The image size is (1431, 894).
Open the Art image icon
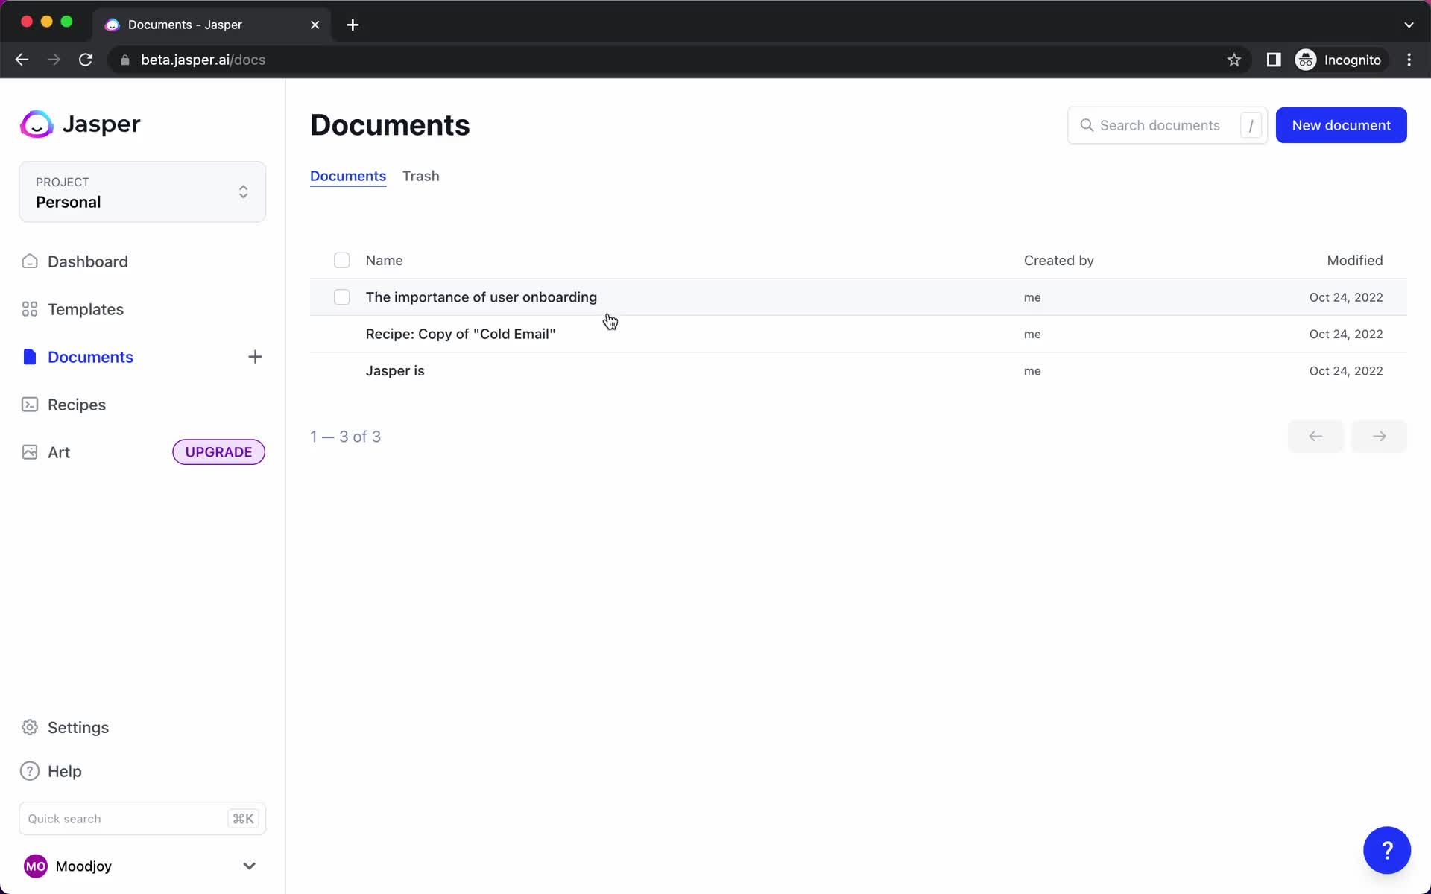pos(30,452)
